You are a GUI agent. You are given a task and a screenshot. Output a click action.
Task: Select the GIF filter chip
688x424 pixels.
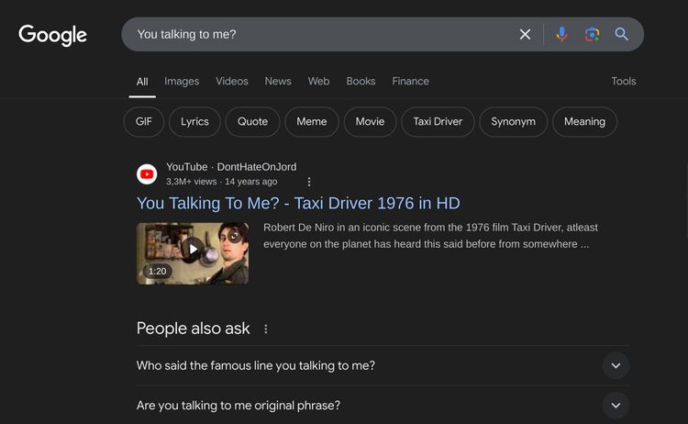pyautogui.click(x=144, y=121)
